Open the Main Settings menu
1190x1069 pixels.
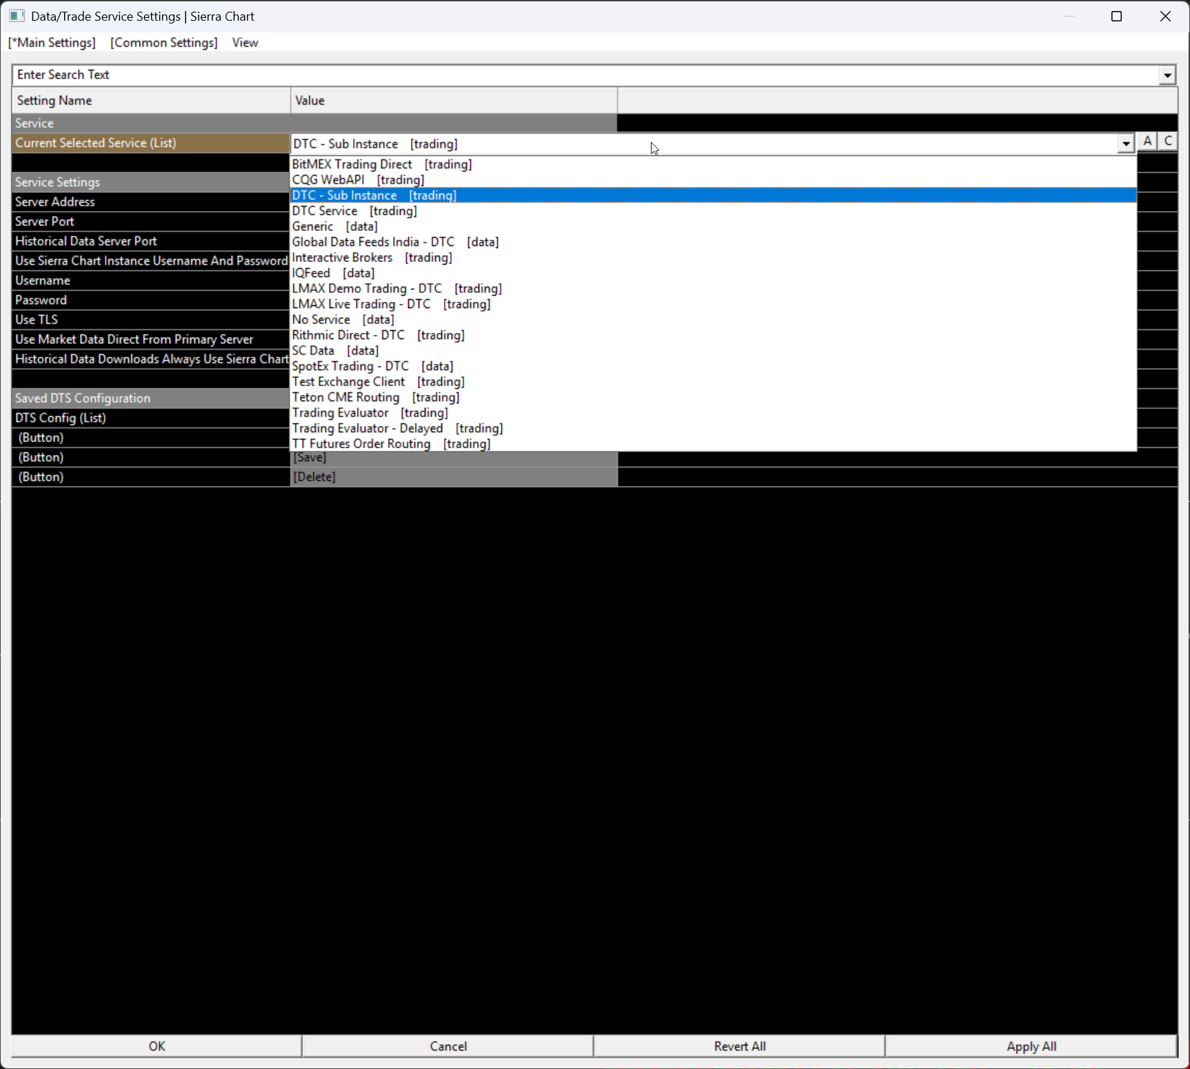(x=52, y=43)
